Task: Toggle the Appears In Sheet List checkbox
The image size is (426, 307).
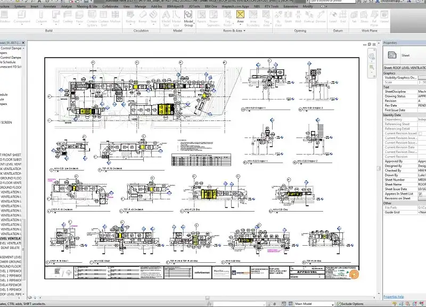Action: (x=421, y=193)
